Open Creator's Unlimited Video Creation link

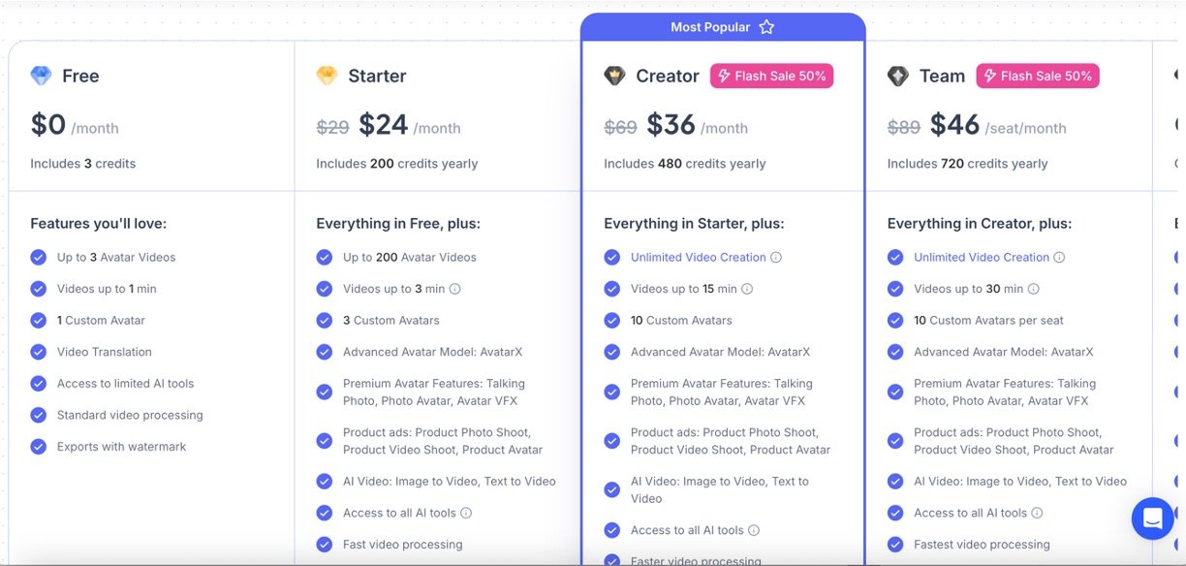click(698, 258)
